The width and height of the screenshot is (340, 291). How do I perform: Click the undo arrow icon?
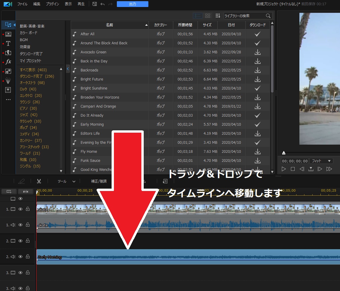[x=103, y=4]
